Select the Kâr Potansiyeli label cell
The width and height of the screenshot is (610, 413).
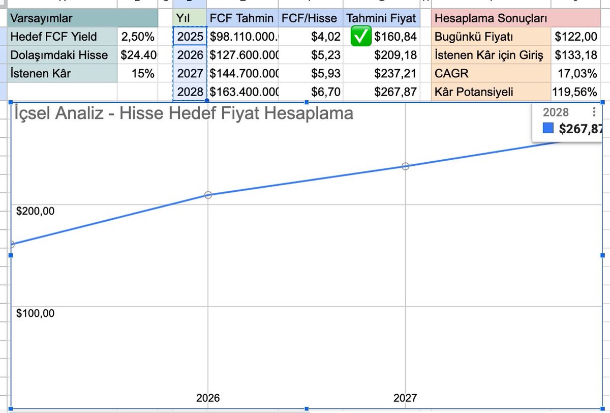pos(491,92)
